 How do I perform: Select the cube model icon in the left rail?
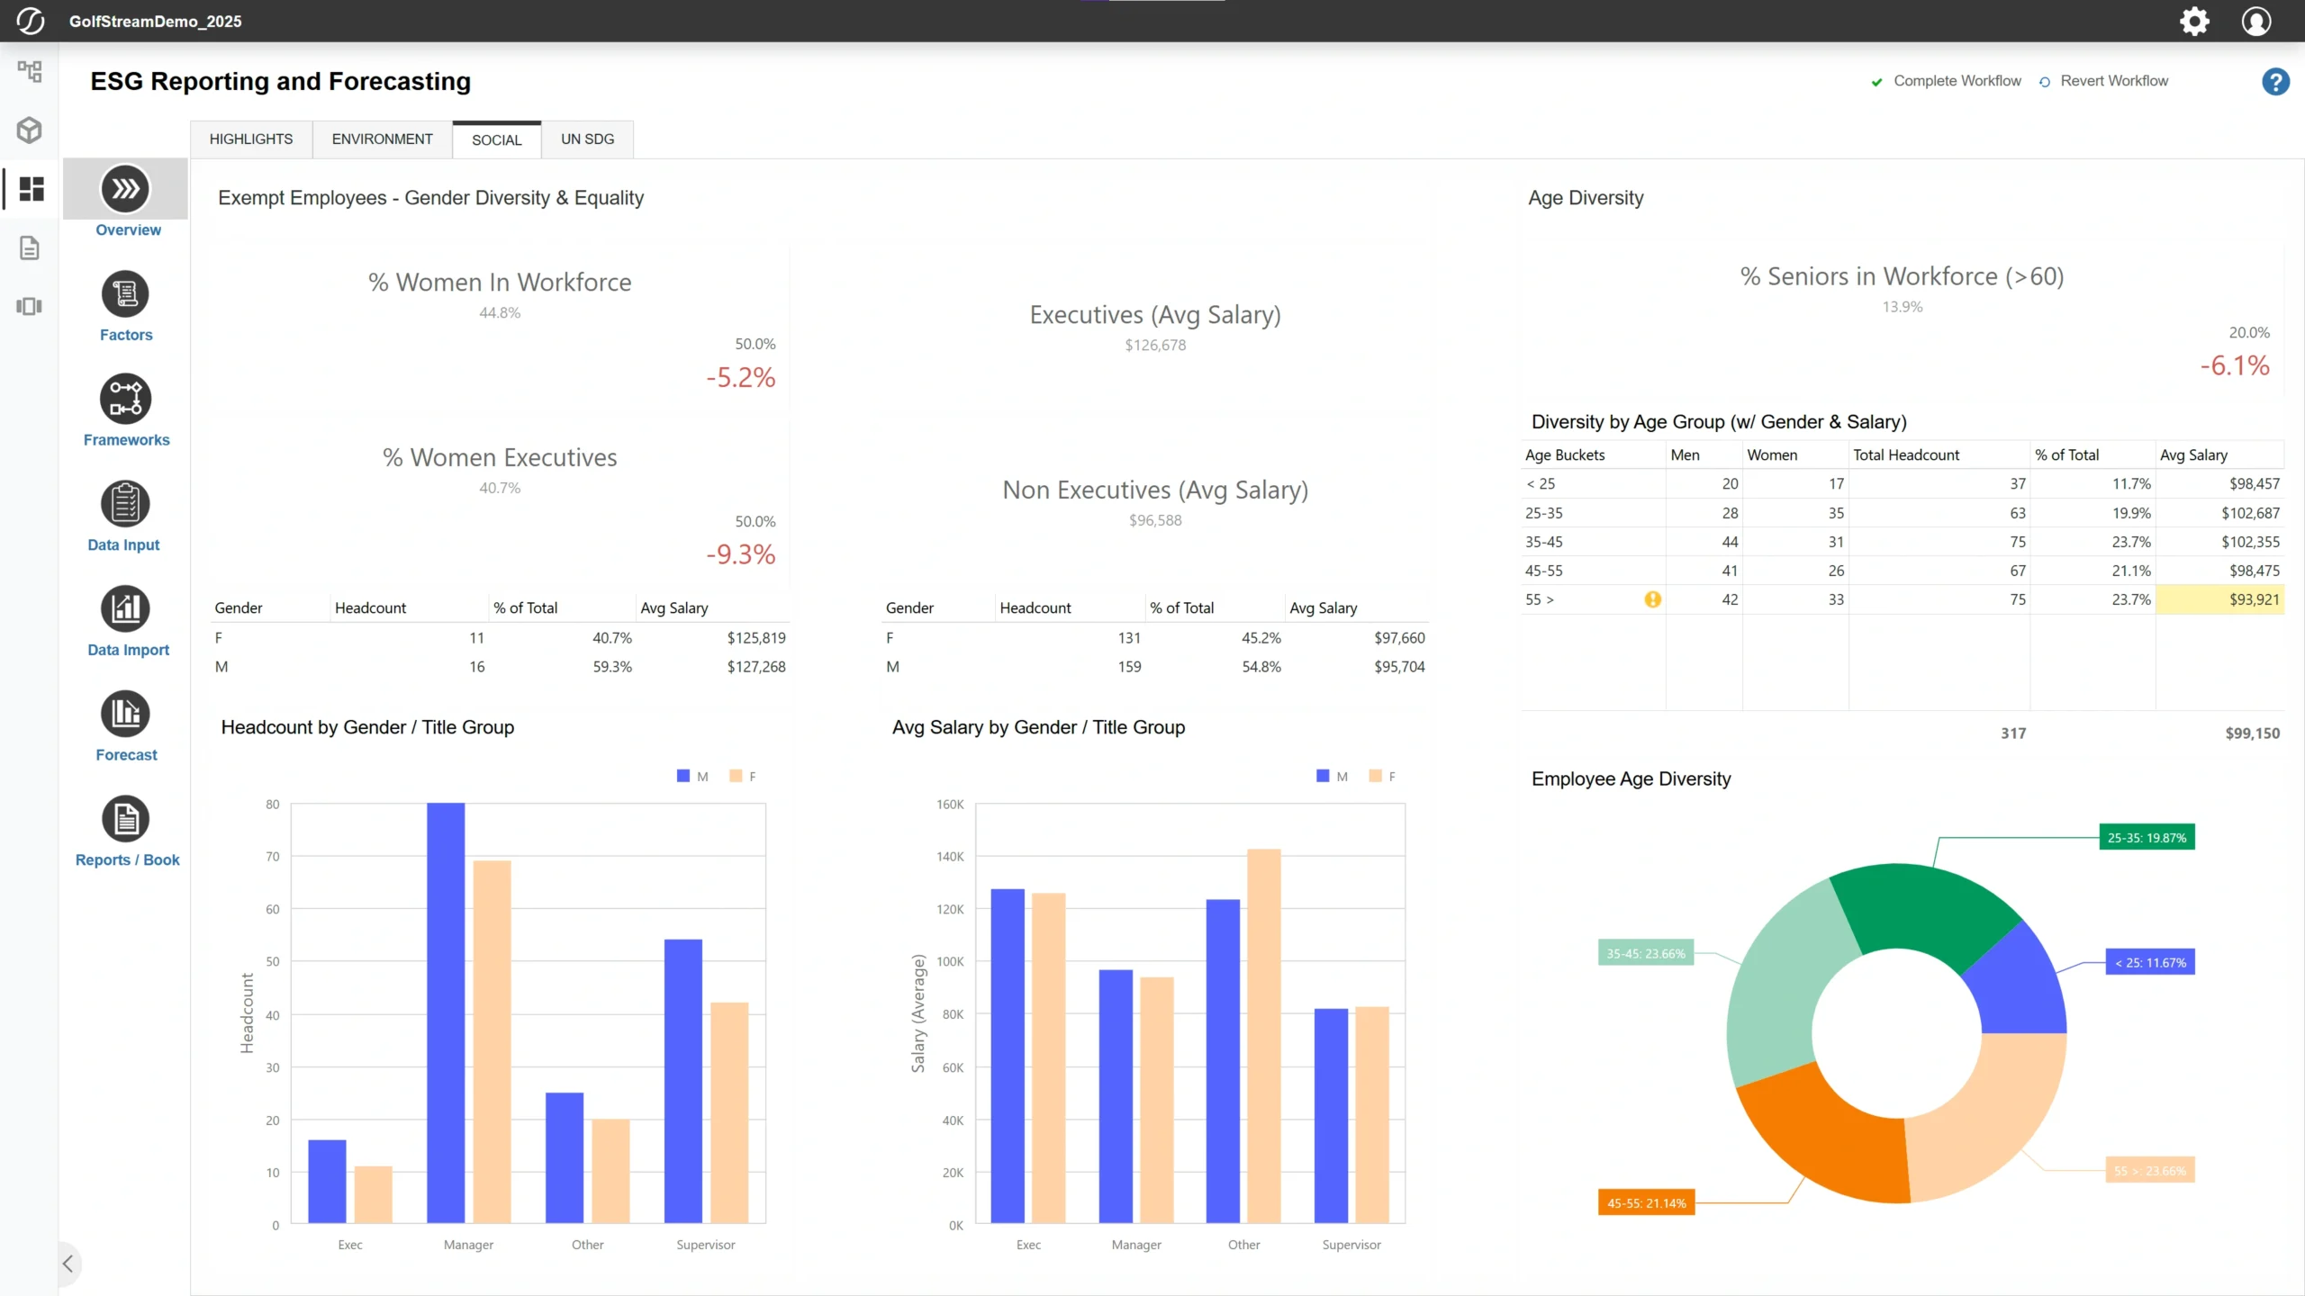tap(30, 130)
